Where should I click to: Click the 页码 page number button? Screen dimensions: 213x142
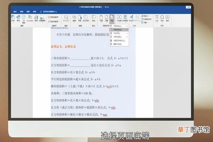[112, 18]
